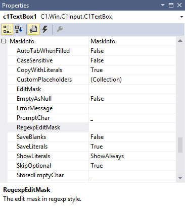The image size is (185, 214).
Task: Click the SaveBlanks False value
Action: (132, 137)
